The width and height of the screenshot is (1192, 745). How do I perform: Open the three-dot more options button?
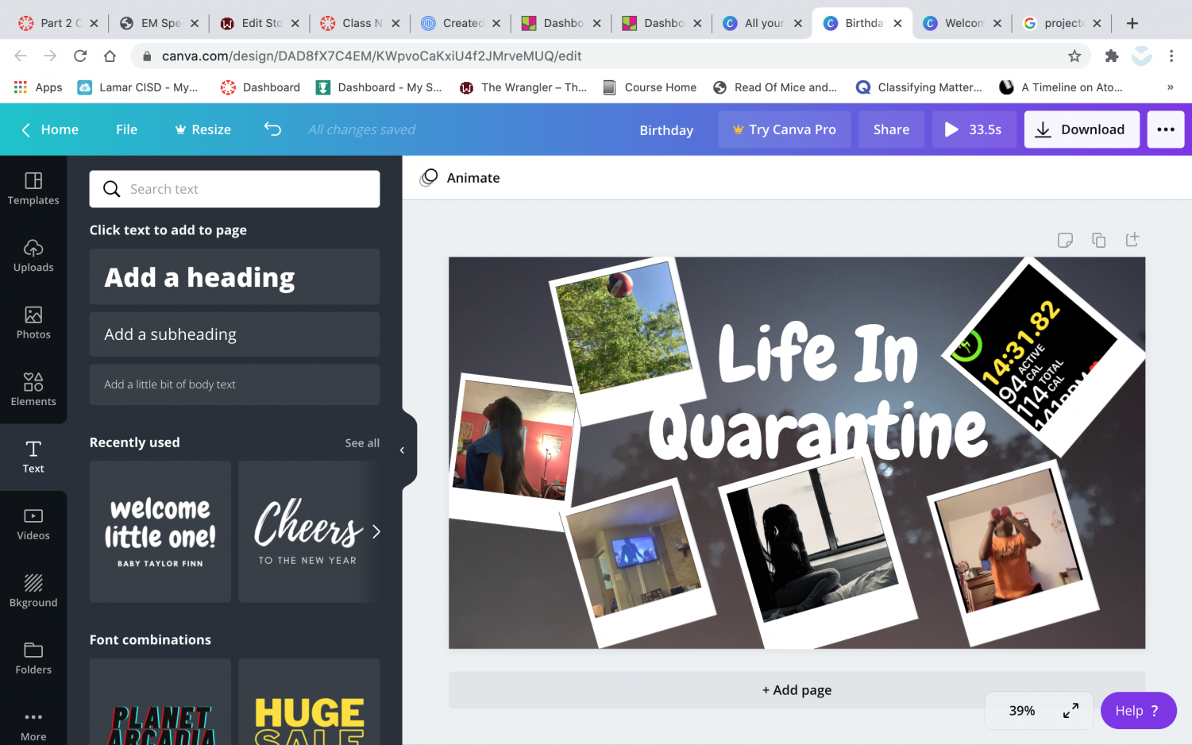[1166, 129]
